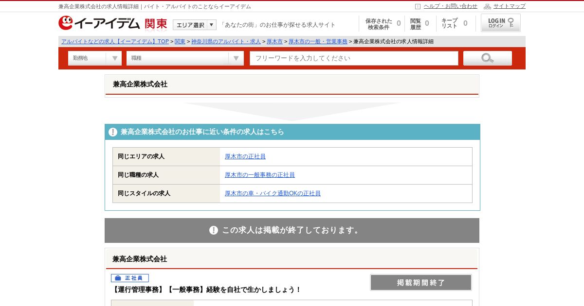The width and height of the screenshot is (584, 306).
Task: Click the 同じスタイルの求人 row label
Action: tap(144, 193)
